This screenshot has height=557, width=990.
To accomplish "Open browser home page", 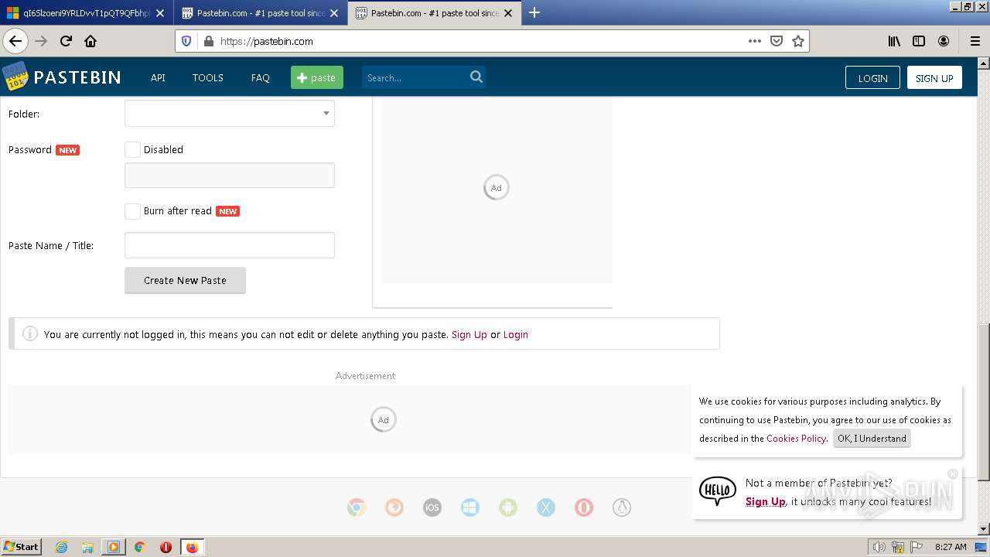I will point(90,41).
